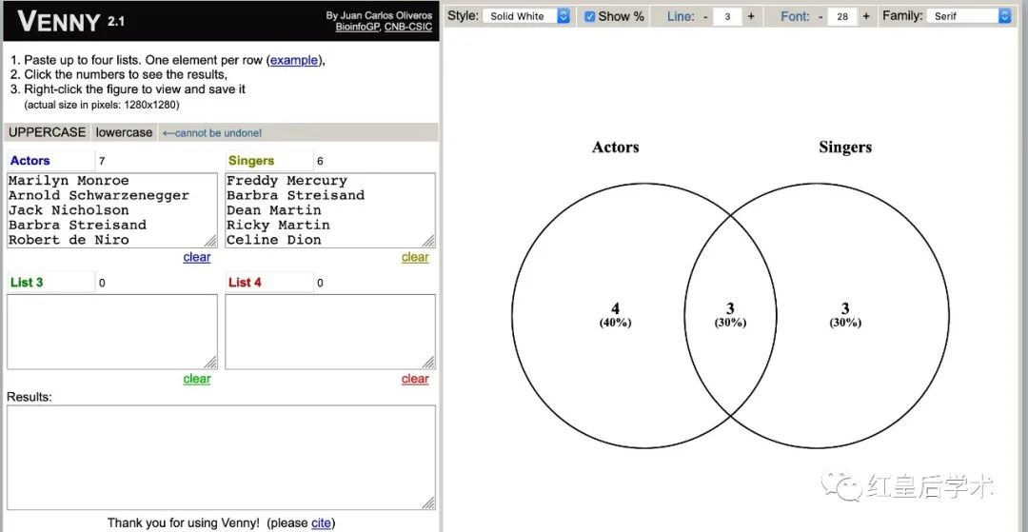The image size is (1028, 532).
Task: Click the Singers item count 6
Action: coord(320,161)
